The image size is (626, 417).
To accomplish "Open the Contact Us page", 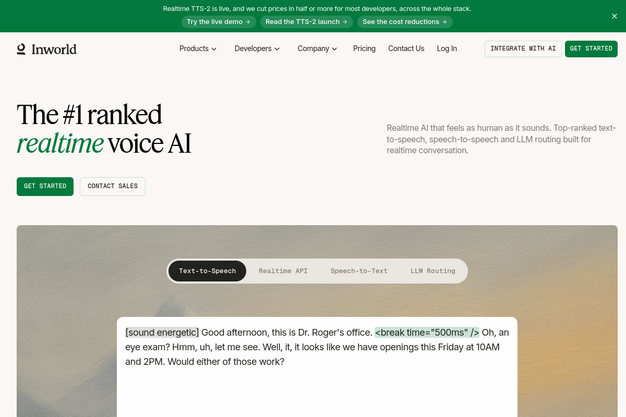I will [x=406, y=48].
